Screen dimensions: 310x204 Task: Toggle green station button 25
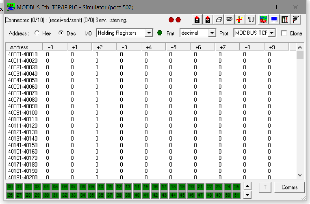click(x=237, y=187)
